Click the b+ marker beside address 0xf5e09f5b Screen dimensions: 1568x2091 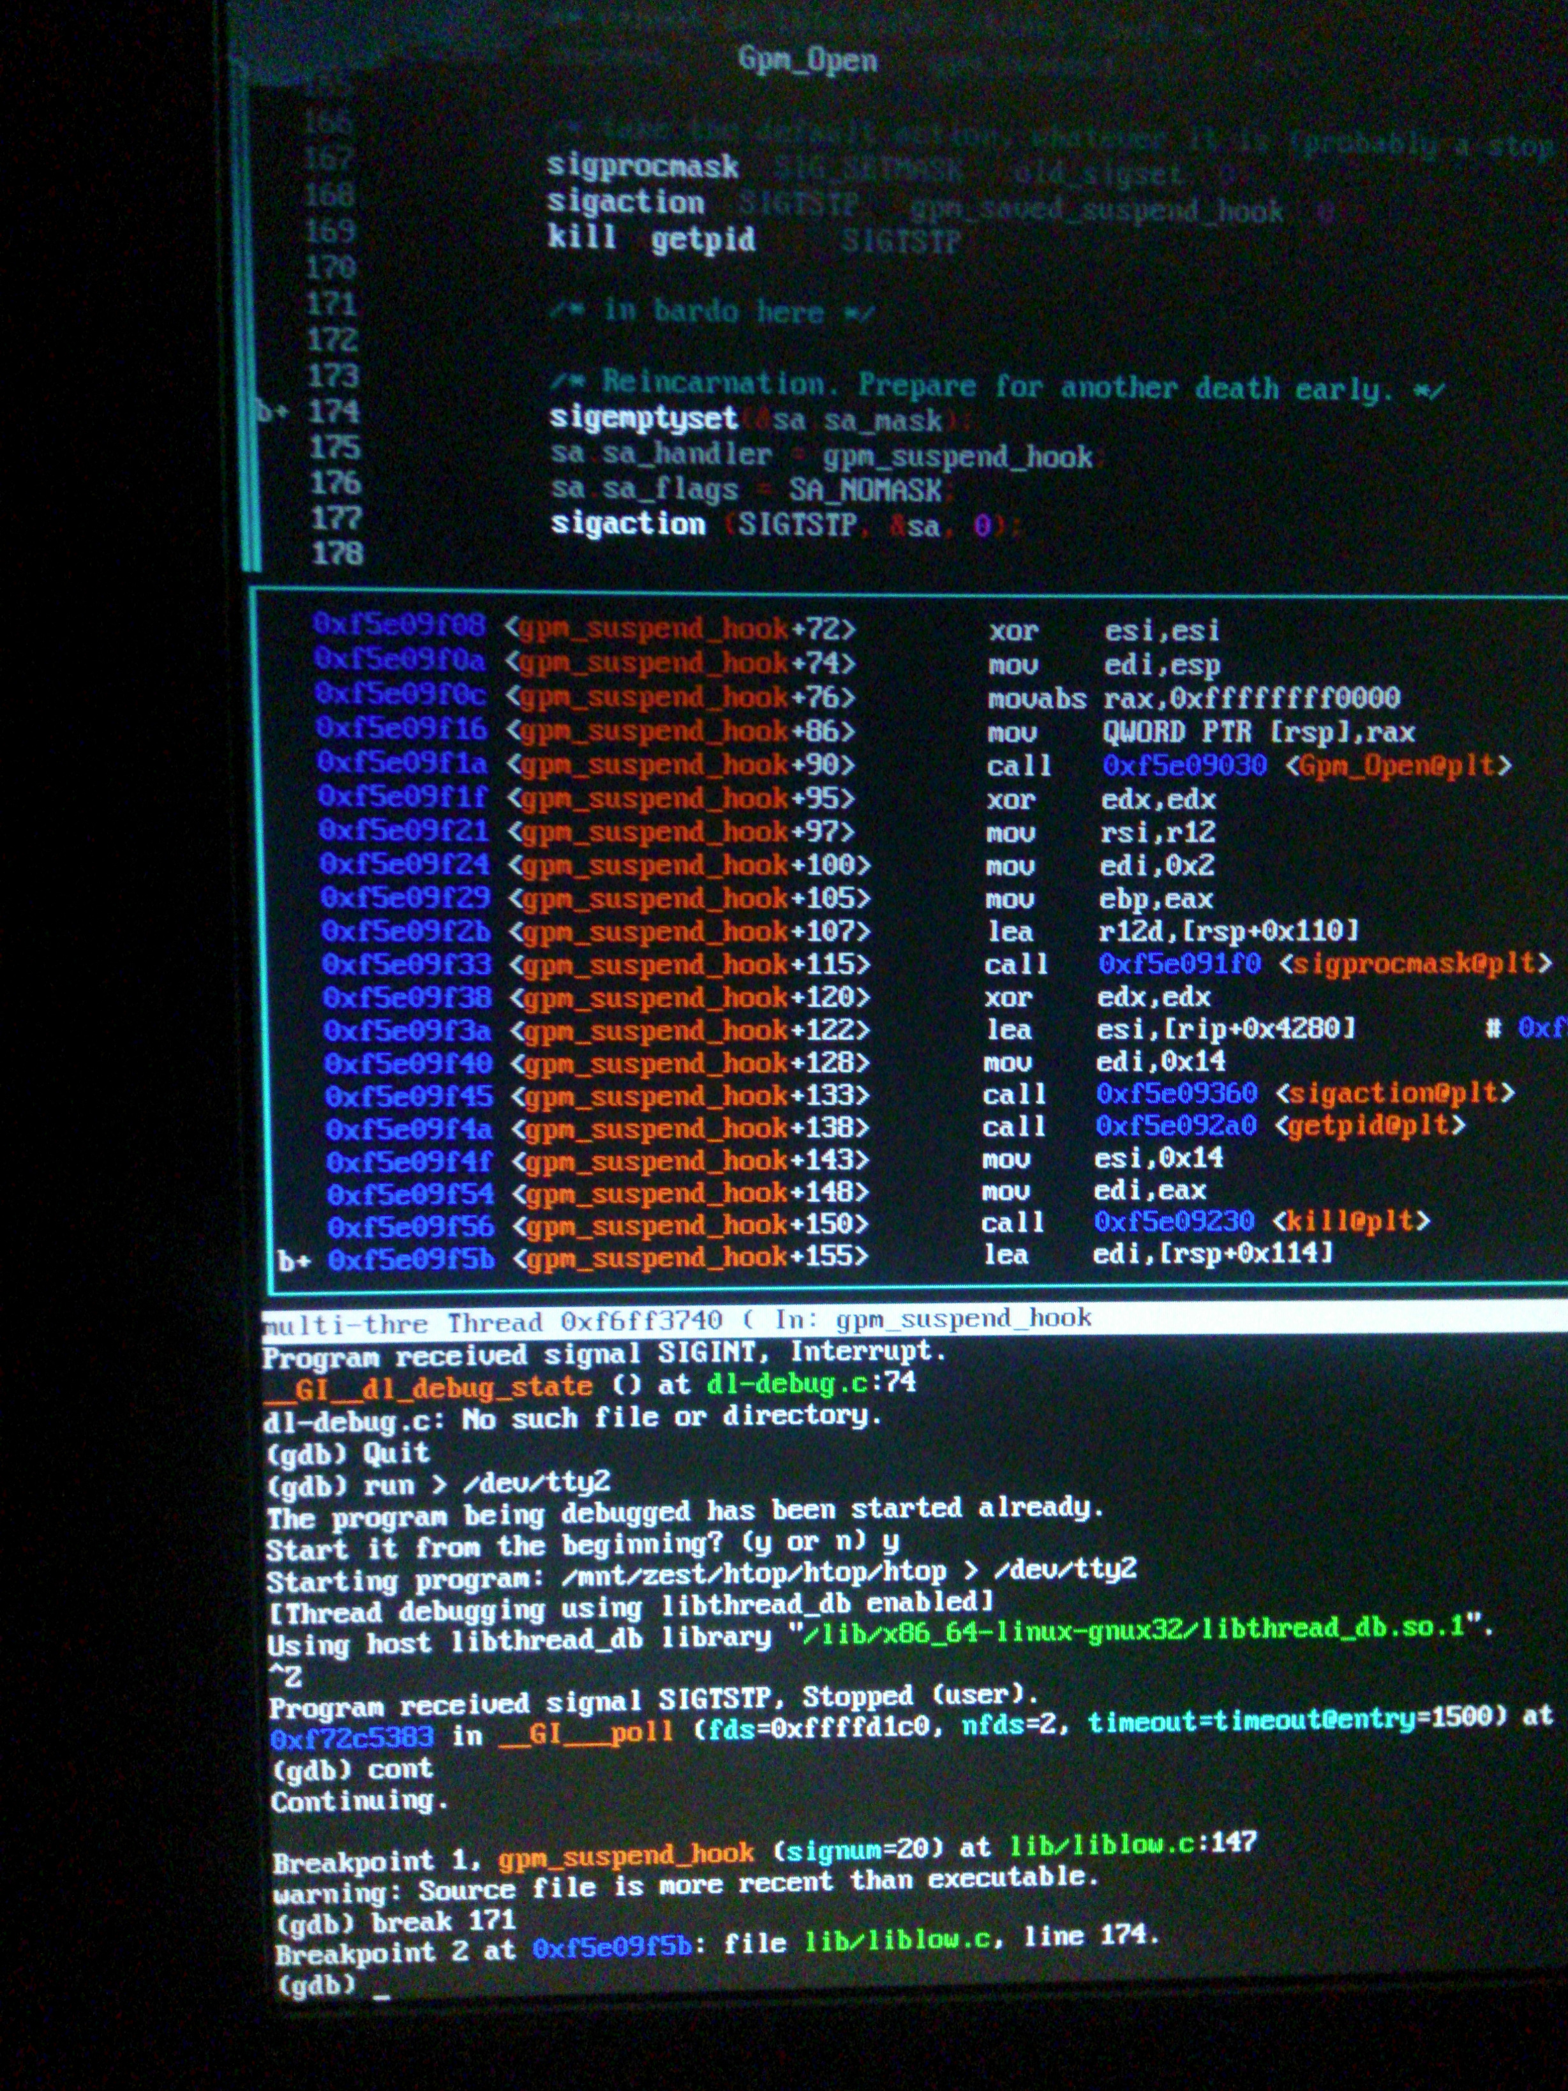coord(294,1261)
